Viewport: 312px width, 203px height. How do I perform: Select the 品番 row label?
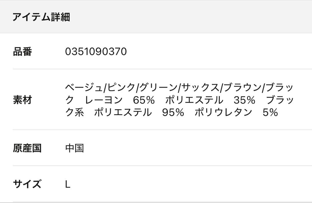[x=23, y=52]
